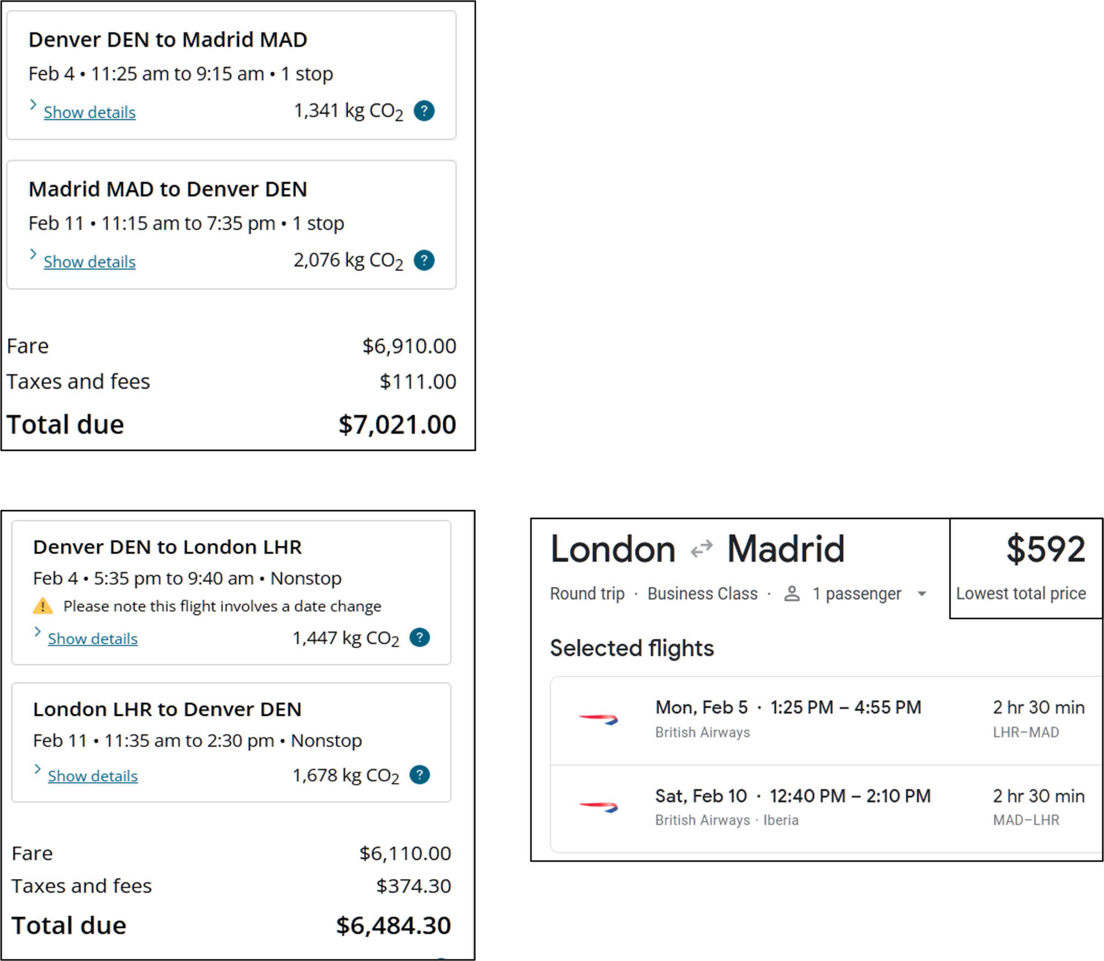Viewport: 1104px width, 961px height.
Task: Click the round-trip arrows between London and Madrid
Action: point(702,549)
